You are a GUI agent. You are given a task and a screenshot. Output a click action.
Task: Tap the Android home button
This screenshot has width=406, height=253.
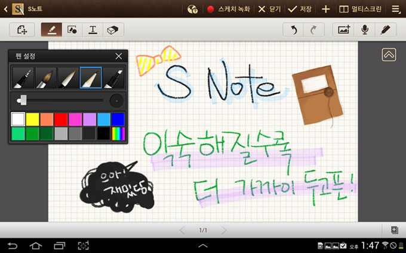[36, 245]
